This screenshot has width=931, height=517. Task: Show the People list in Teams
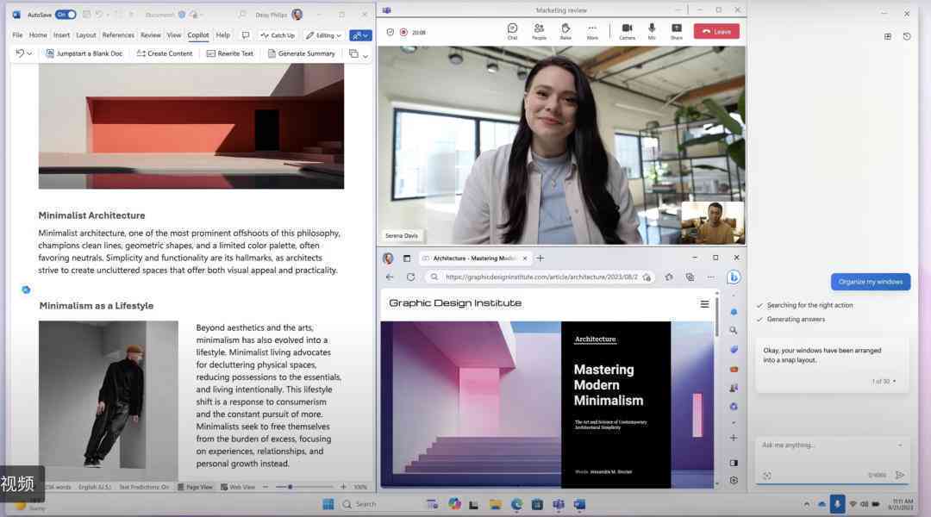pos(539,32)
